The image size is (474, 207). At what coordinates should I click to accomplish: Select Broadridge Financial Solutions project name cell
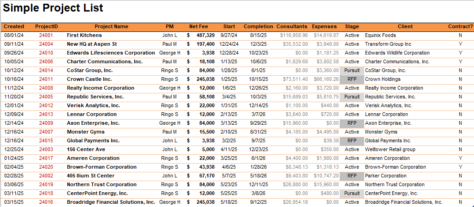click(111, 202)
